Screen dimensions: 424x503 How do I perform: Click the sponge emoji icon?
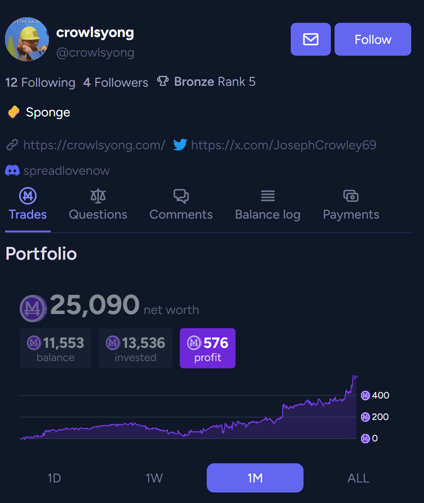click(x=14, y=112)
